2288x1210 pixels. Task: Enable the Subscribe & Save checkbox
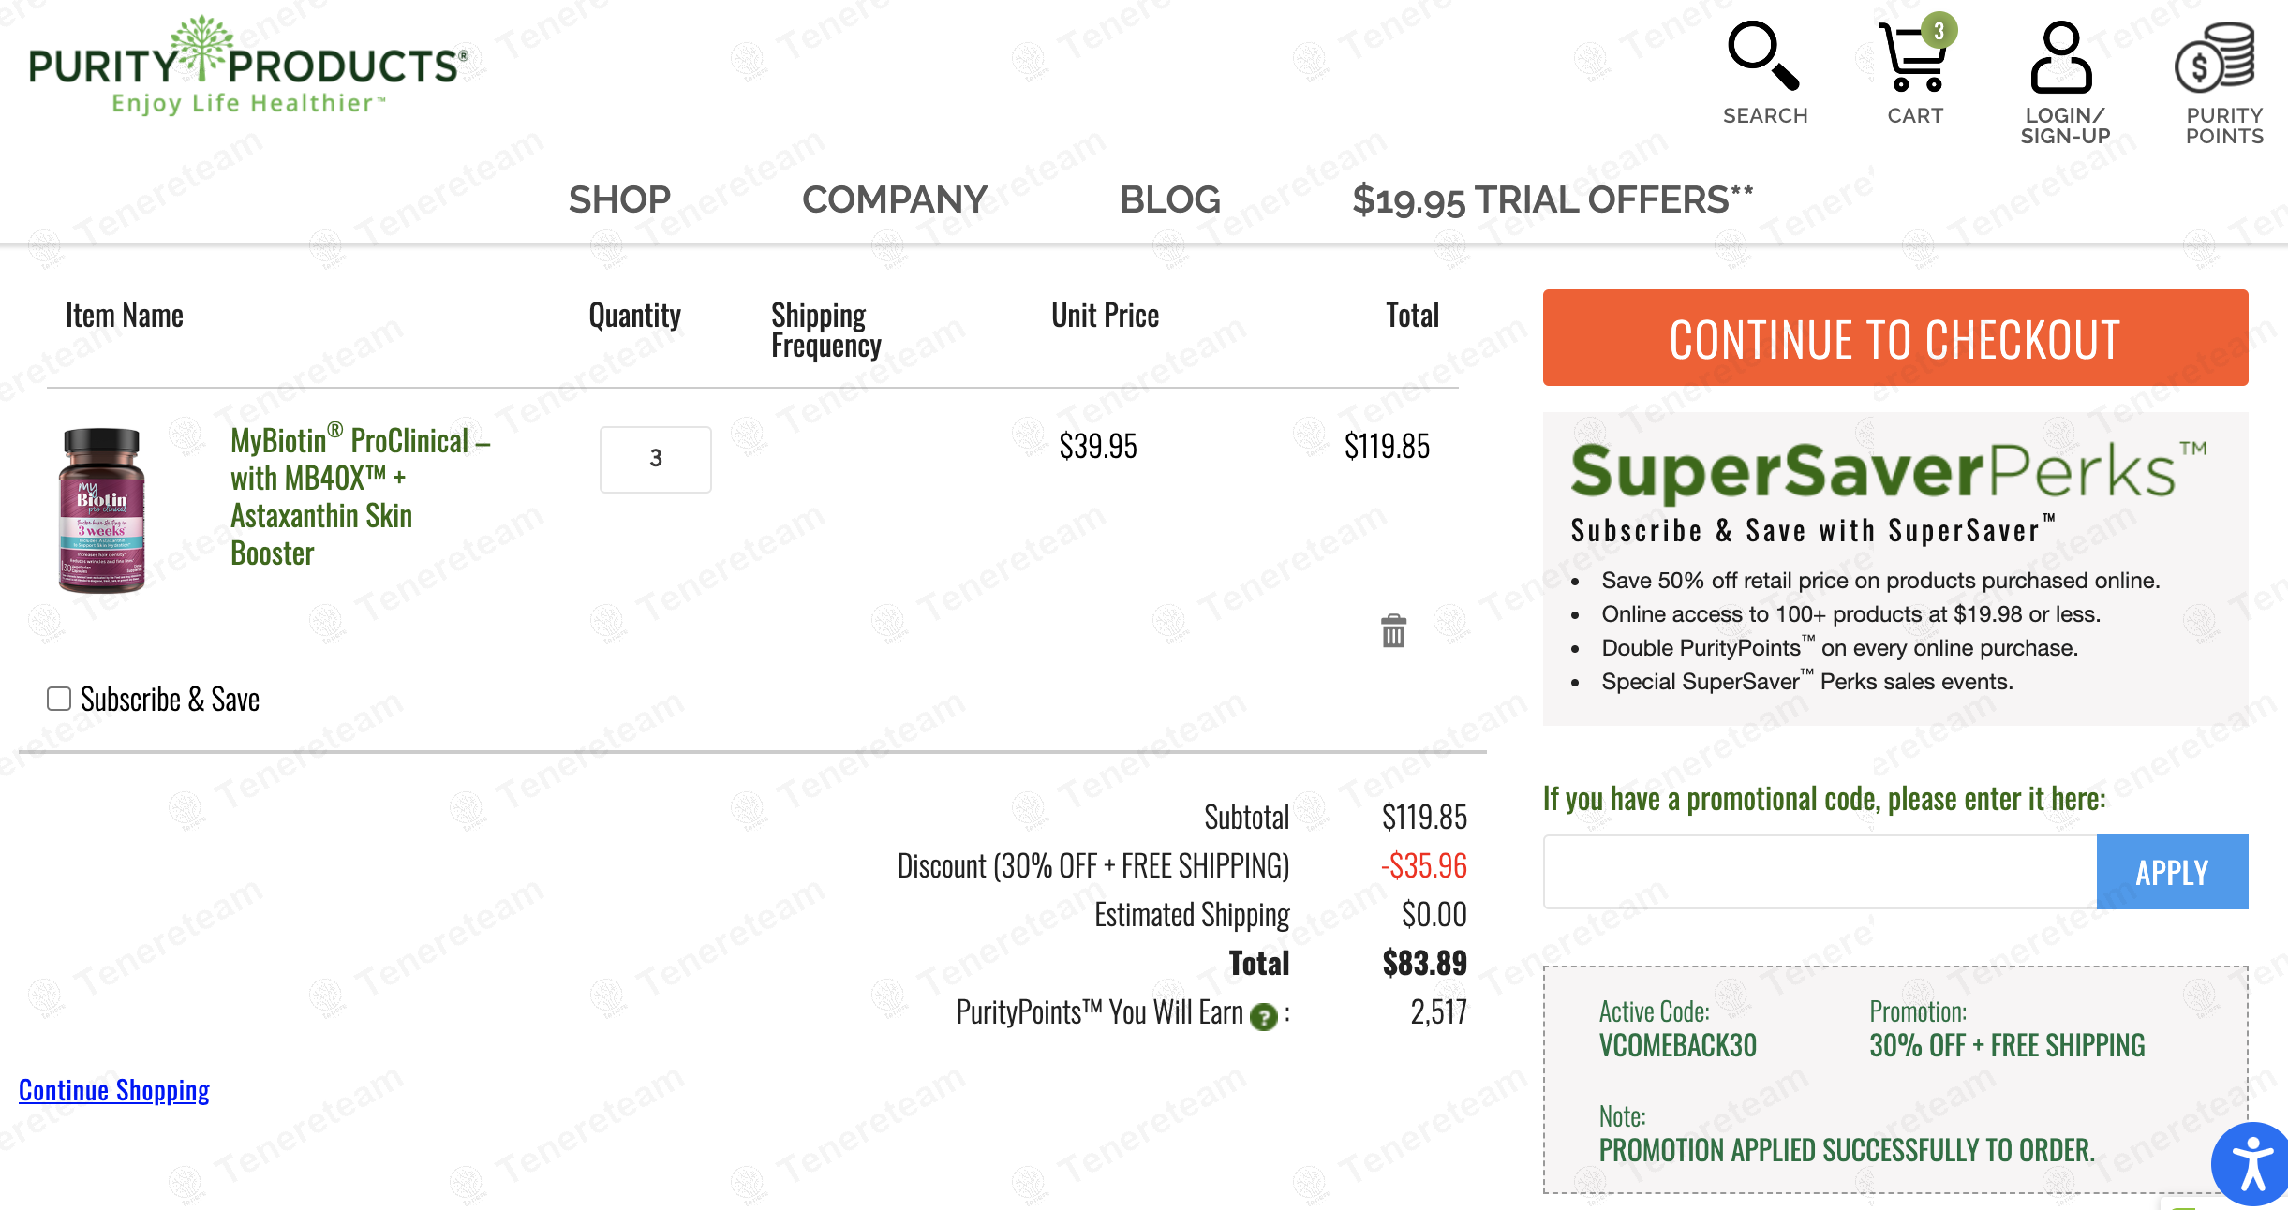[59, 699]
